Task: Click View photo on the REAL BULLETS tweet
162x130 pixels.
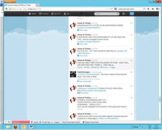Action: [83, 93]
